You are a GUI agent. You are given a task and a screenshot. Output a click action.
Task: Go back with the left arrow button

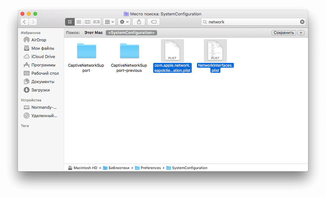coord(25,22)
